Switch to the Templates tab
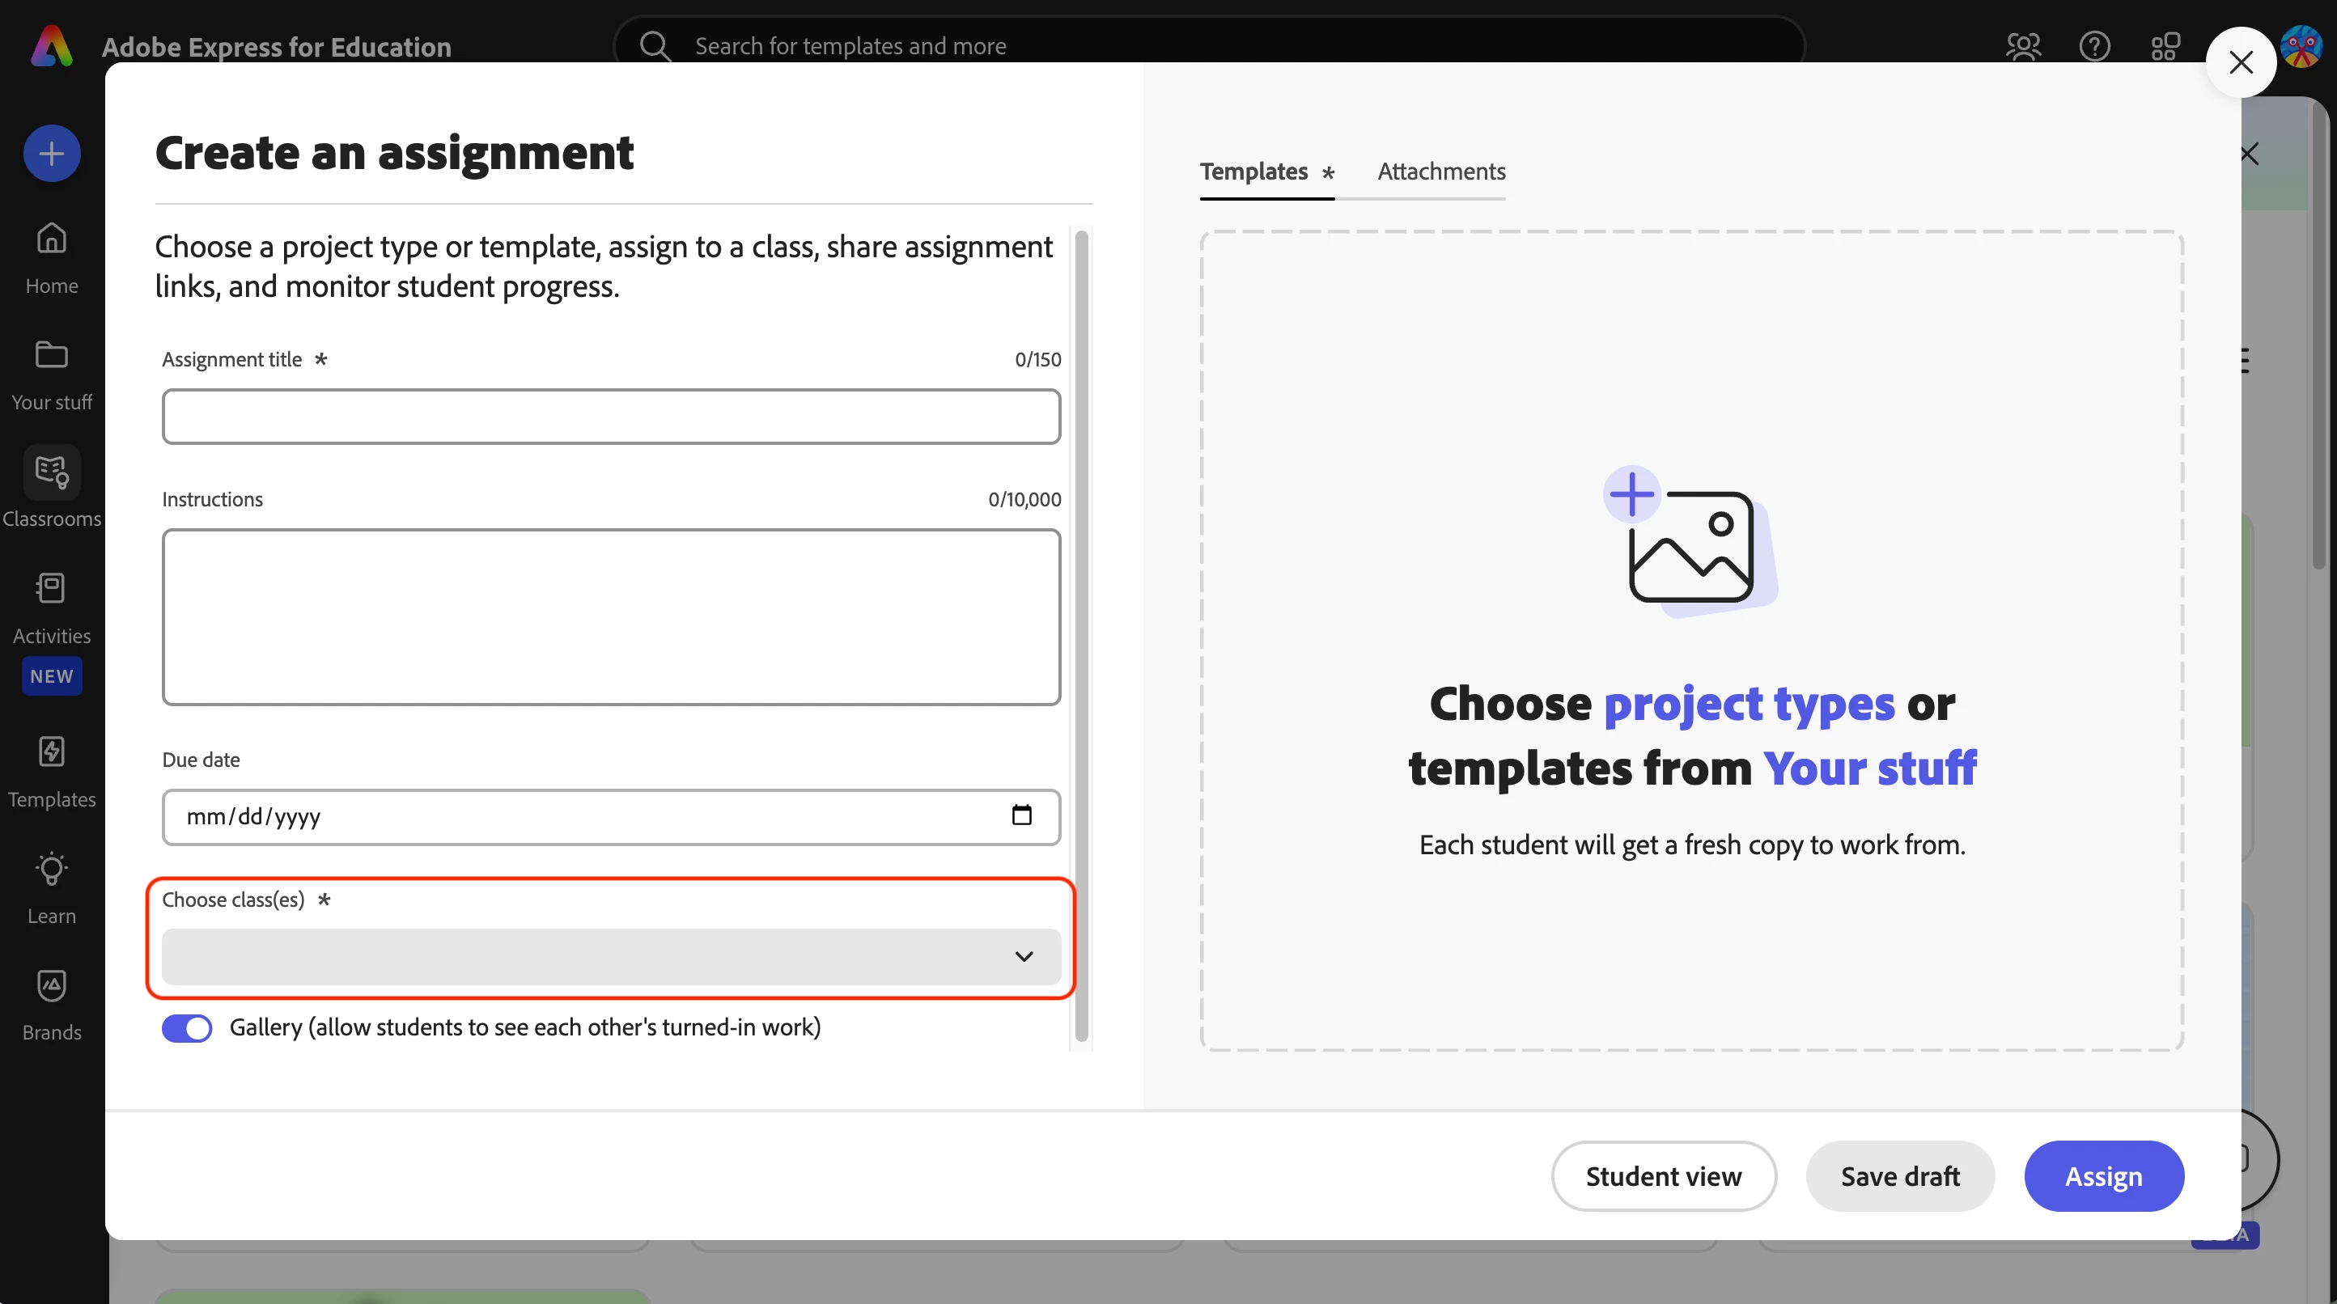 pos(1266,171)
